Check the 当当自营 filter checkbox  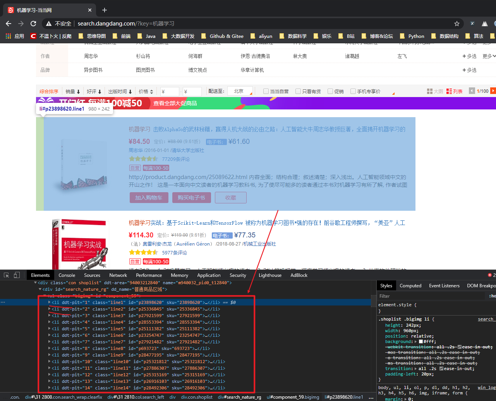pyautogui.click(x=266, y=91)
